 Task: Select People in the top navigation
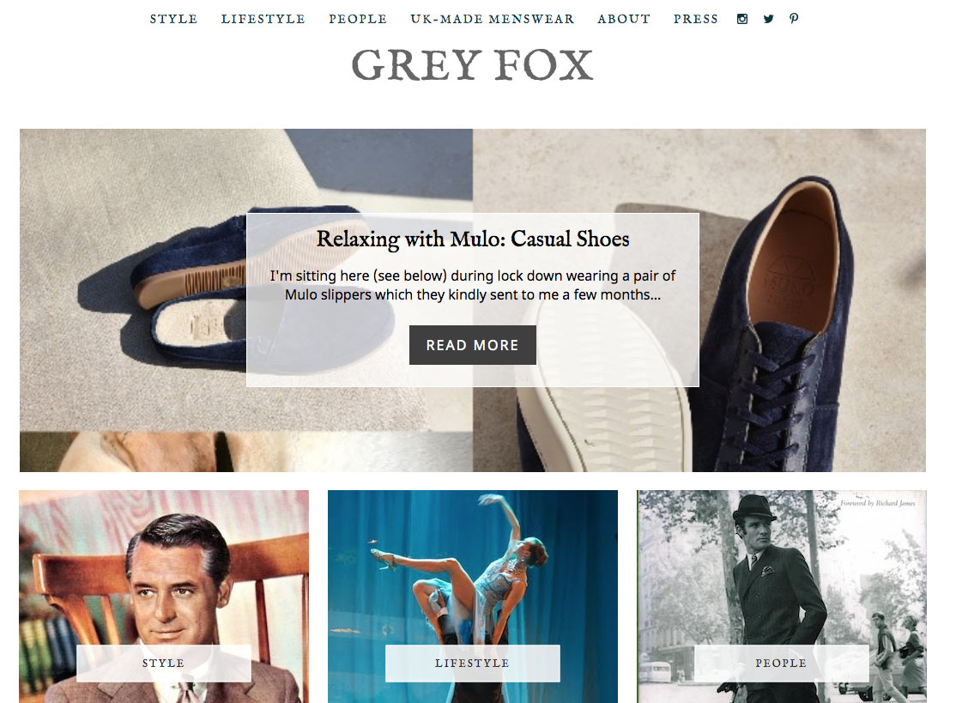click(x=358, y=19)
